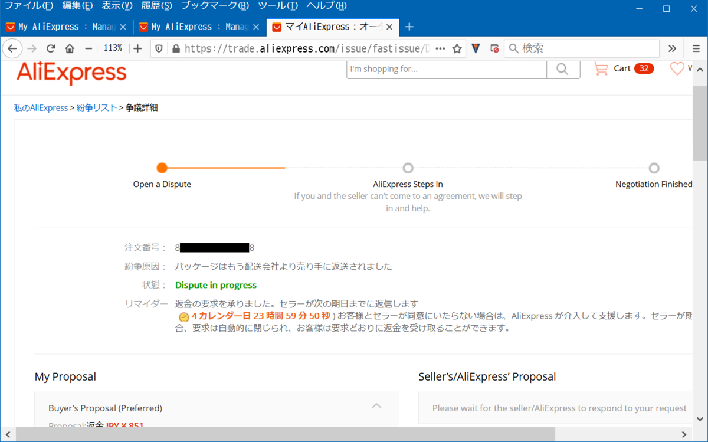The image size is (708, 442).
Task: Go back with the browser back arrow
Action: (12, 48)
